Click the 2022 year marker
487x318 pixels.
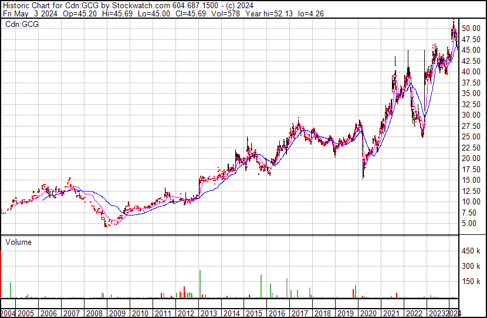[x=414, y=313]
